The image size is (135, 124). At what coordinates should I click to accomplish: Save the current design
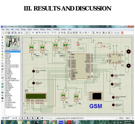tap(9, 33)
